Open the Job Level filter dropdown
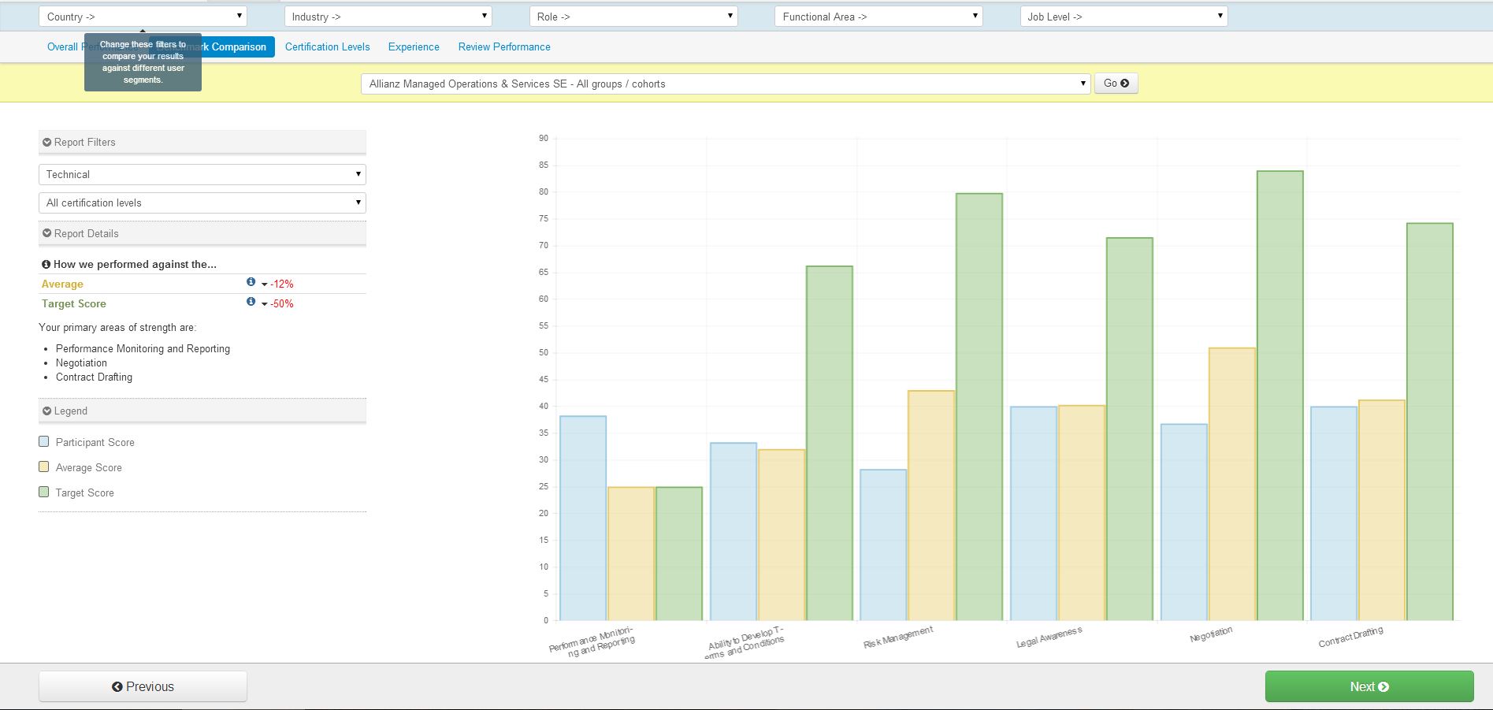This screenshot has height=710, width=1493. (1123, 17)
